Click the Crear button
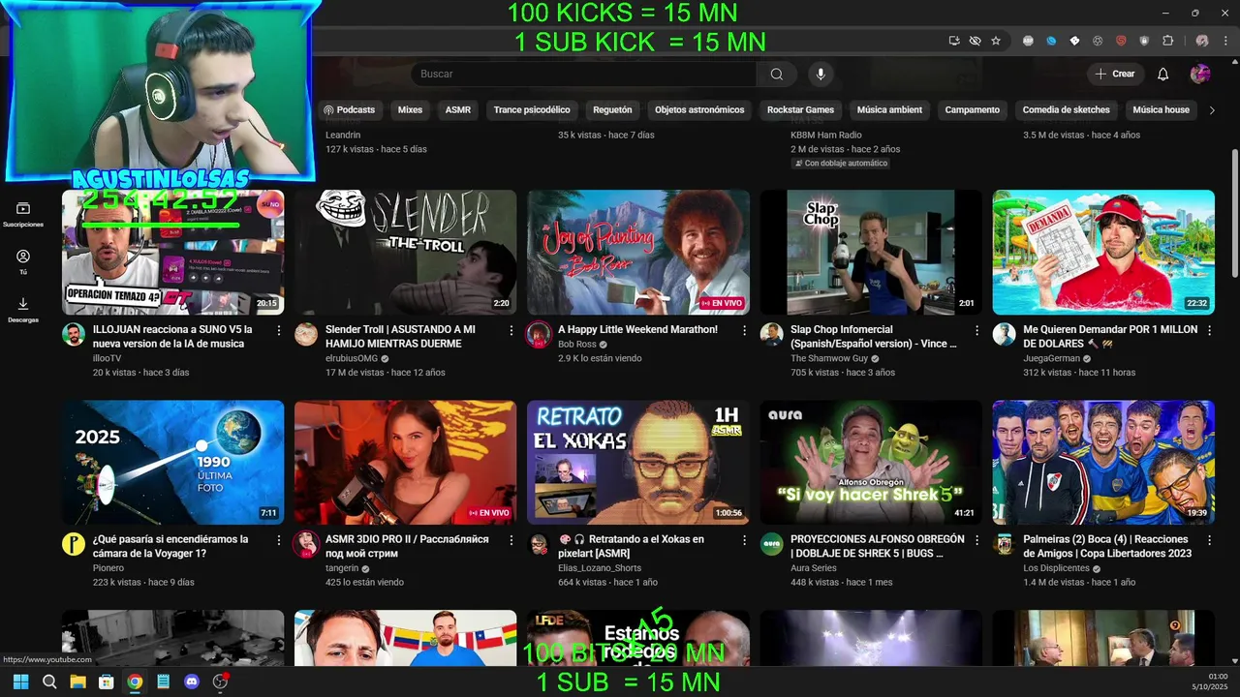 pyautogui.click(x=1115, y=75)
